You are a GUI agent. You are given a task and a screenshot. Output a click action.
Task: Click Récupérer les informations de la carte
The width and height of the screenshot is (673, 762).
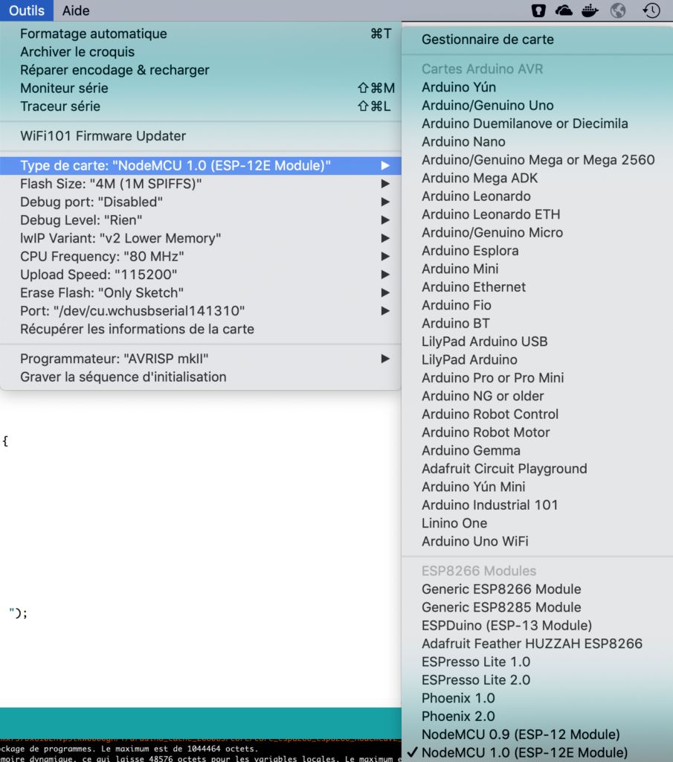coord(201,329)
